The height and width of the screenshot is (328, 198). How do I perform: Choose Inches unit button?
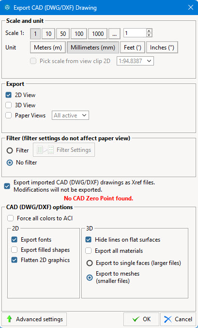click(x=162, y=48)
